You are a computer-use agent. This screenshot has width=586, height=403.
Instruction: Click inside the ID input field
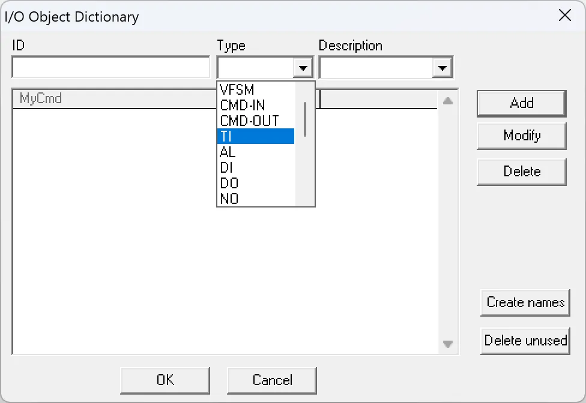click(x=110, y=67)
